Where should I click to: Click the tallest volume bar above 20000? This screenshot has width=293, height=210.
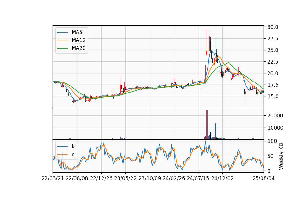207,125
